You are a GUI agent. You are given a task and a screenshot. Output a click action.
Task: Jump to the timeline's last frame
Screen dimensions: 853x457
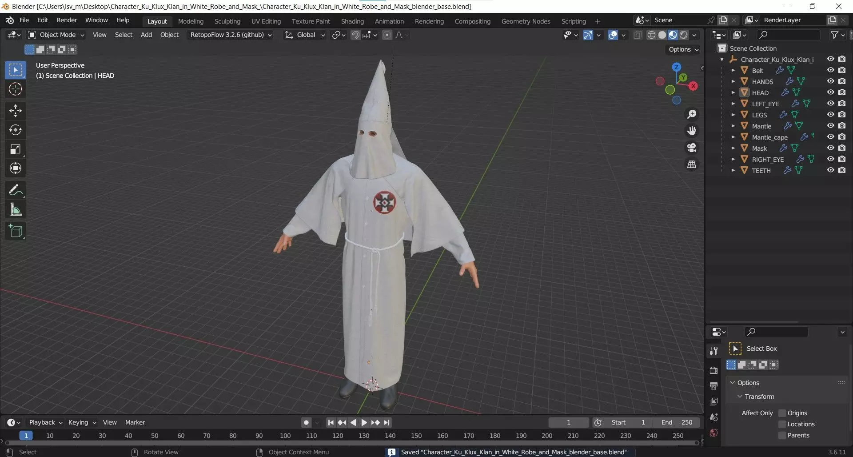pos(387,422)
